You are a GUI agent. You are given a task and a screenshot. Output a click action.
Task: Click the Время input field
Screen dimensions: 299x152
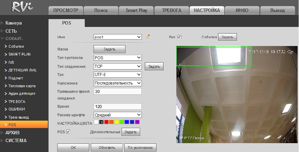[118, 106]
